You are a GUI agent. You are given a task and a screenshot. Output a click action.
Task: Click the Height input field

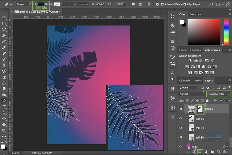[122, 4]
